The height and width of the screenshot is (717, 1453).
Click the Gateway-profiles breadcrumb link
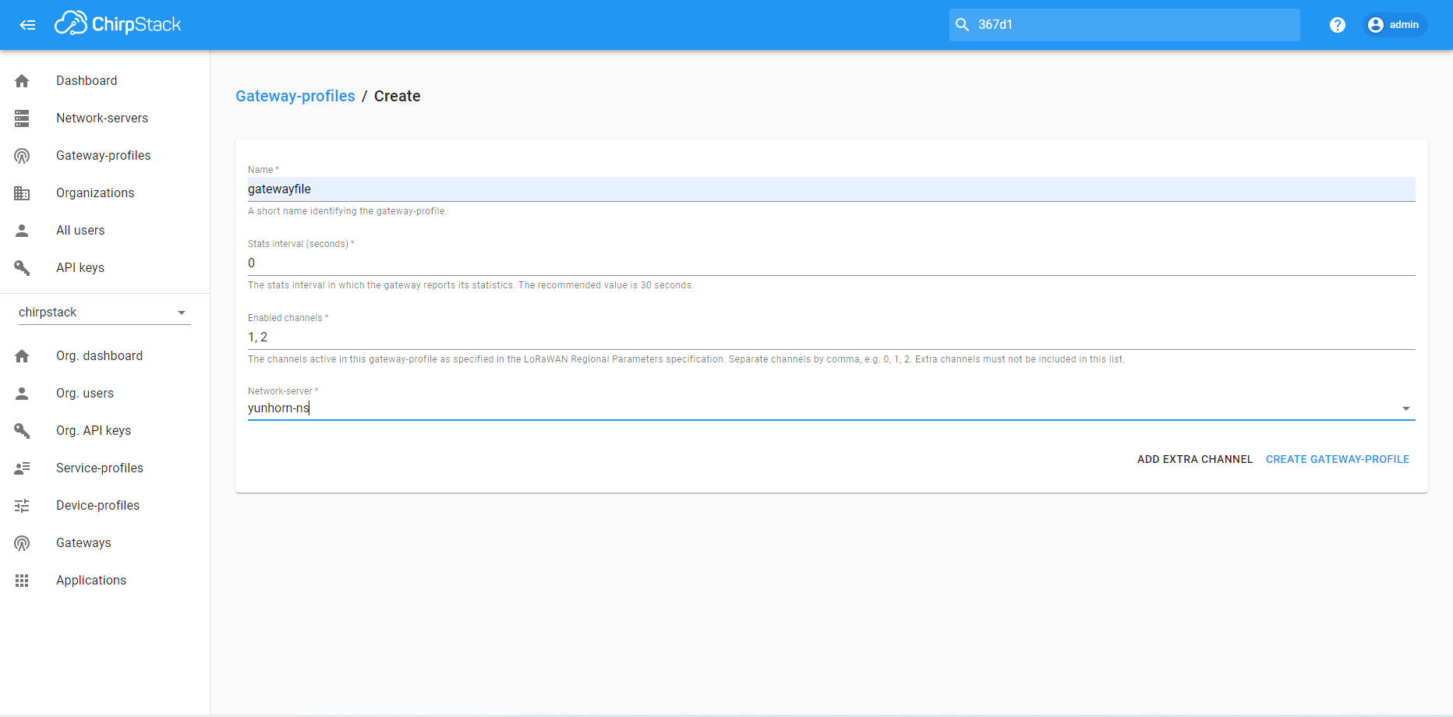[x=295, y=96]
